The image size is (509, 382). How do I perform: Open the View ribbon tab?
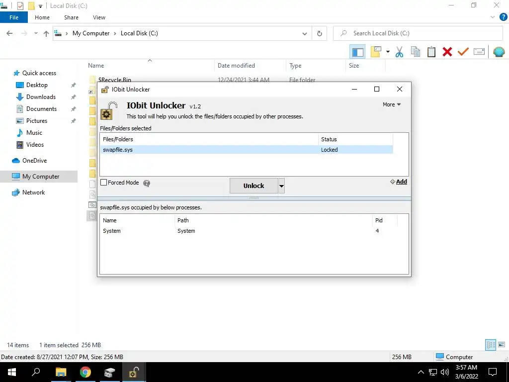click(99, 17)
